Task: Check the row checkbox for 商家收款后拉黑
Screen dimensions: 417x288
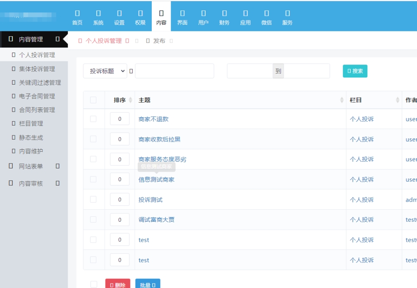Action: (93, 139)
